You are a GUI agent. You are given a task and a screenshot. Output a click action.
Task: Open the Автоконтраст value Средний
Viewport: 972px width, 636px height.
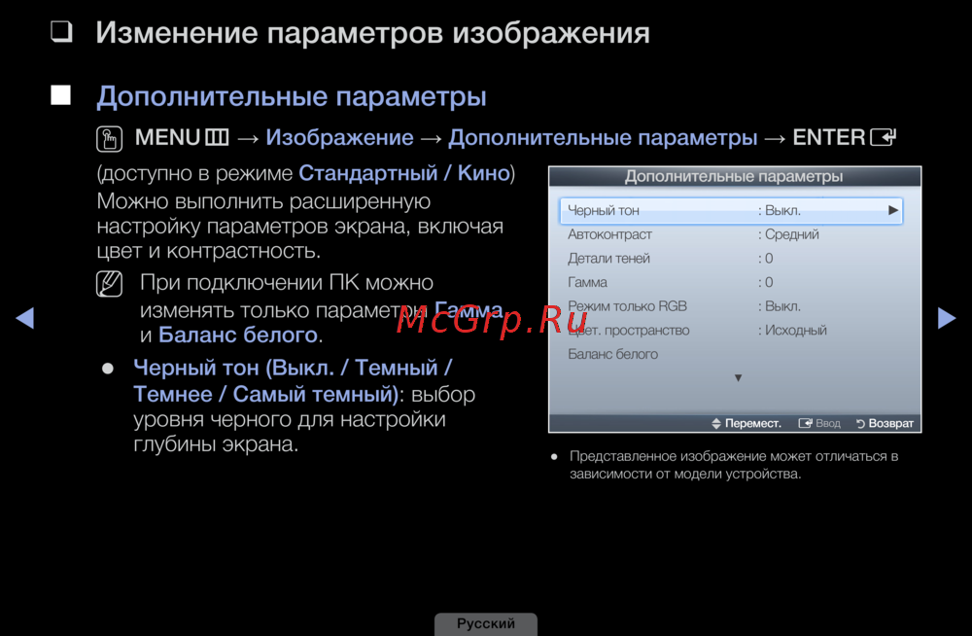791,234
